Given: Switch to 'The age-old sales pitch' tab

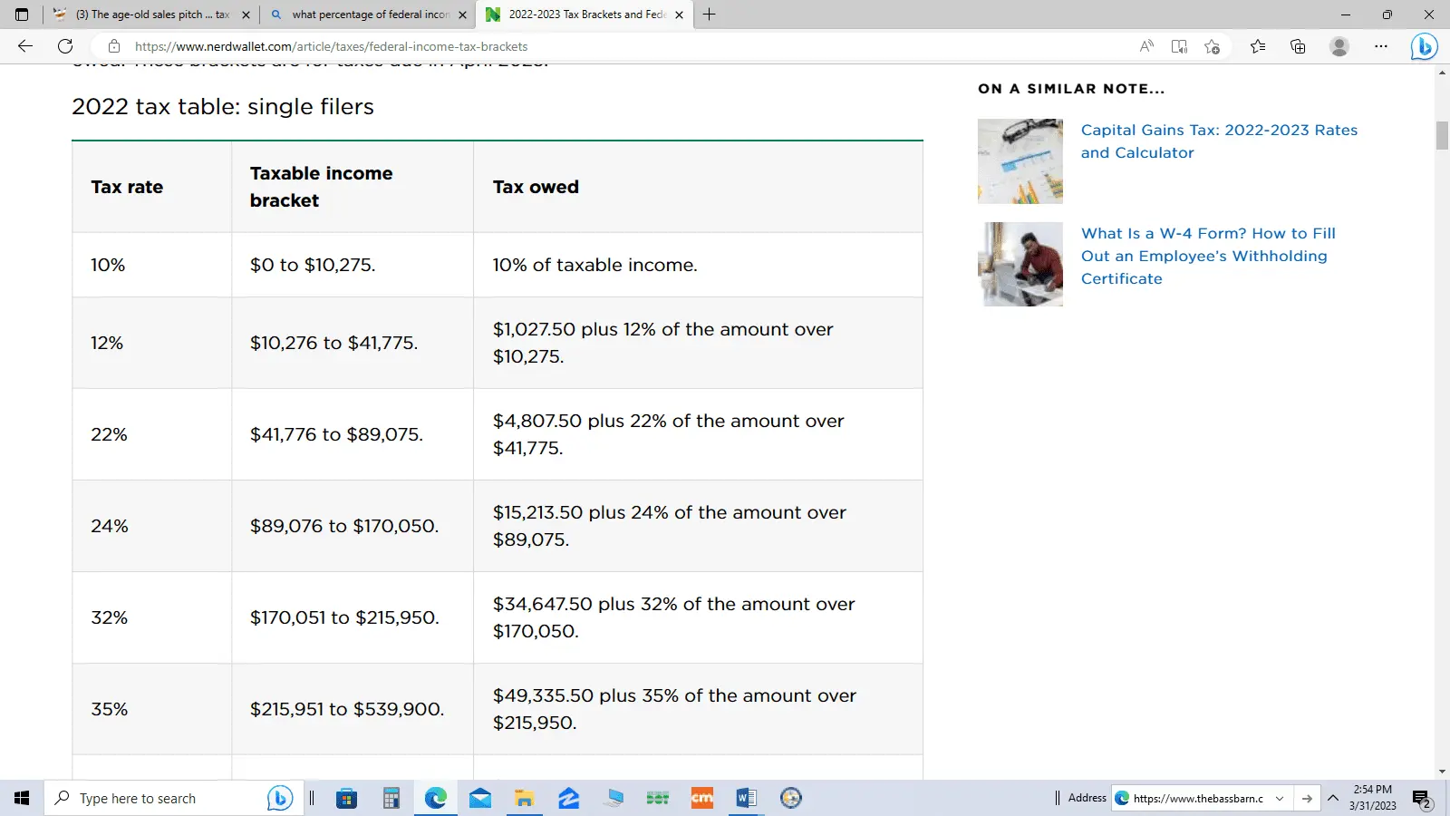Looking at the screenshot, I should click(x=151, y=15).
